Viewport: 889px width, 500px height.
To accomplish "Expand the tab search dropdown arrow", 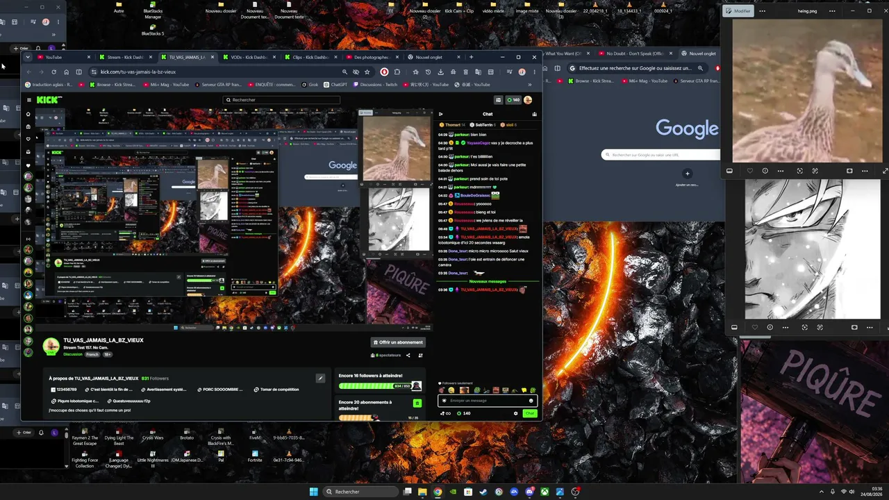I will (28, 57).
